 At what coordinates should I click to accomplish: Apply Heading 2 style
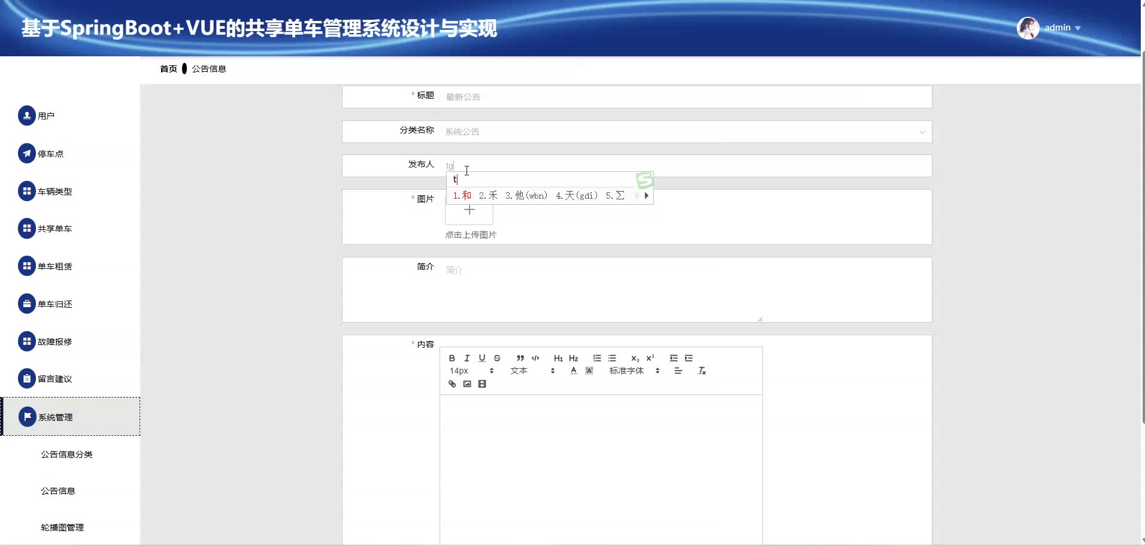[574, 358]
